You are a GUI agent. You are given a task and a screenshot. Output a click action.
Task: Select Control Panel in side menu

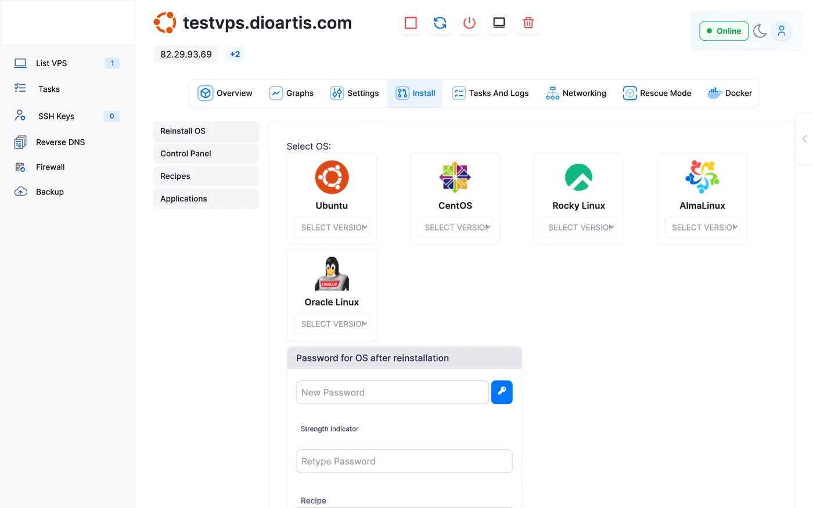tap(206, 153)
